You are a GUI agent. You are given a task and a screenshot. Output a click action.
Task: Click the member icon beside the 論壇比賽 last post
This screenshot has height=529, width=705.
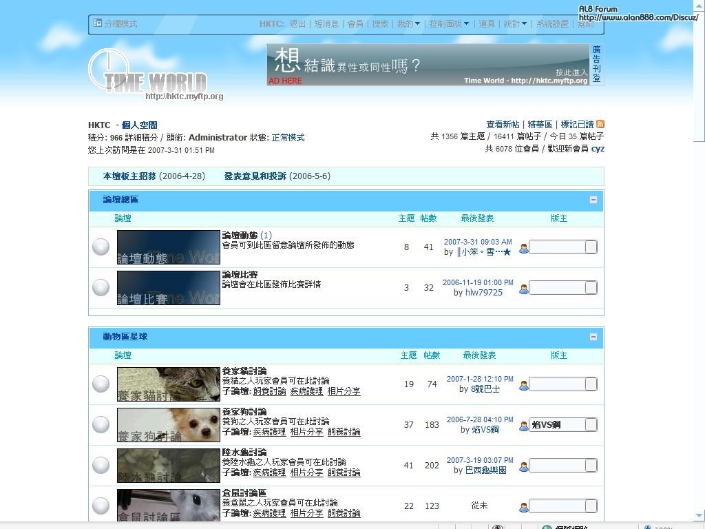(523, 288)
